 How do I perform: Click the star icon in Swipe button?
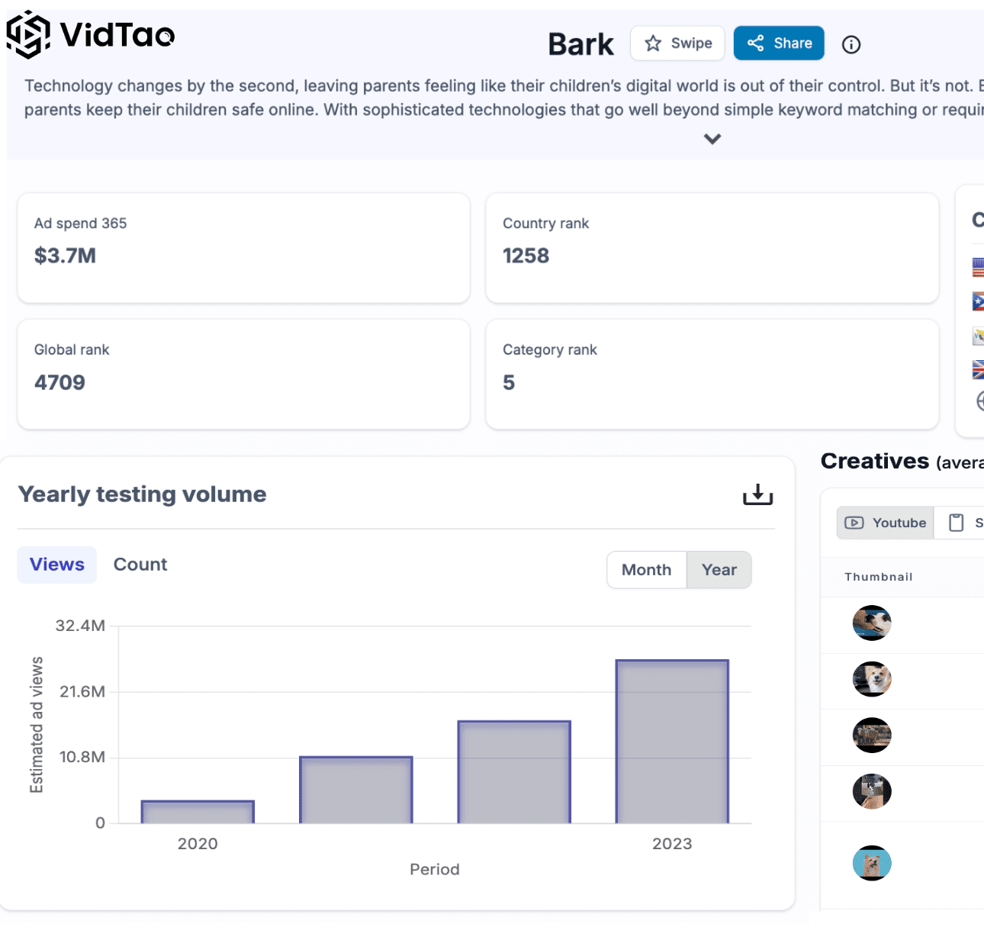pyautogui.click(x=652, y=43)
